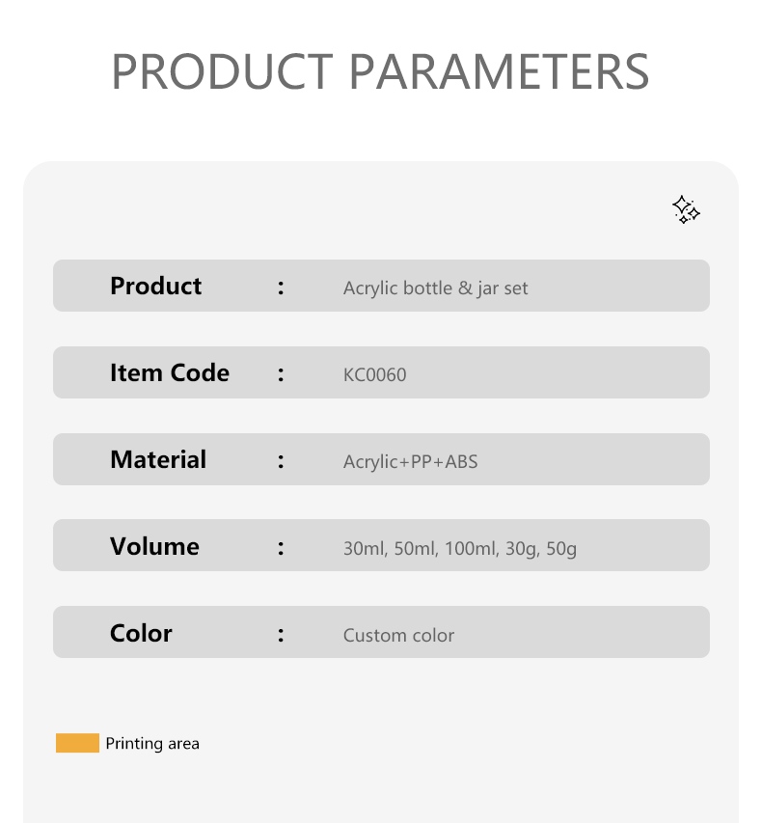Click the colon in the Material row
762x823 pixels.
click(x=281, y=461)
